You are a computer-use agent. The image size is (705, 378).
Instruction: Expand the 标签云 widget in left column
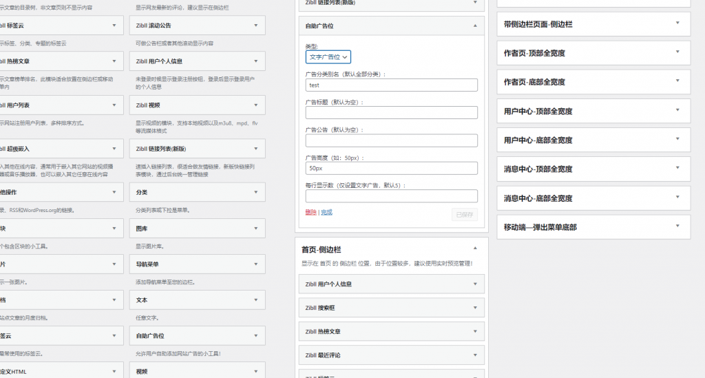pyautogui.click(x=114, y=25)
